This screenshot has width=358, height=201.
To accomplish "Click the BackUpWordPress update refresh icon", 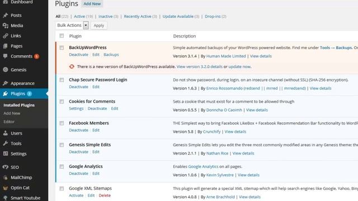I will [72, 66].
